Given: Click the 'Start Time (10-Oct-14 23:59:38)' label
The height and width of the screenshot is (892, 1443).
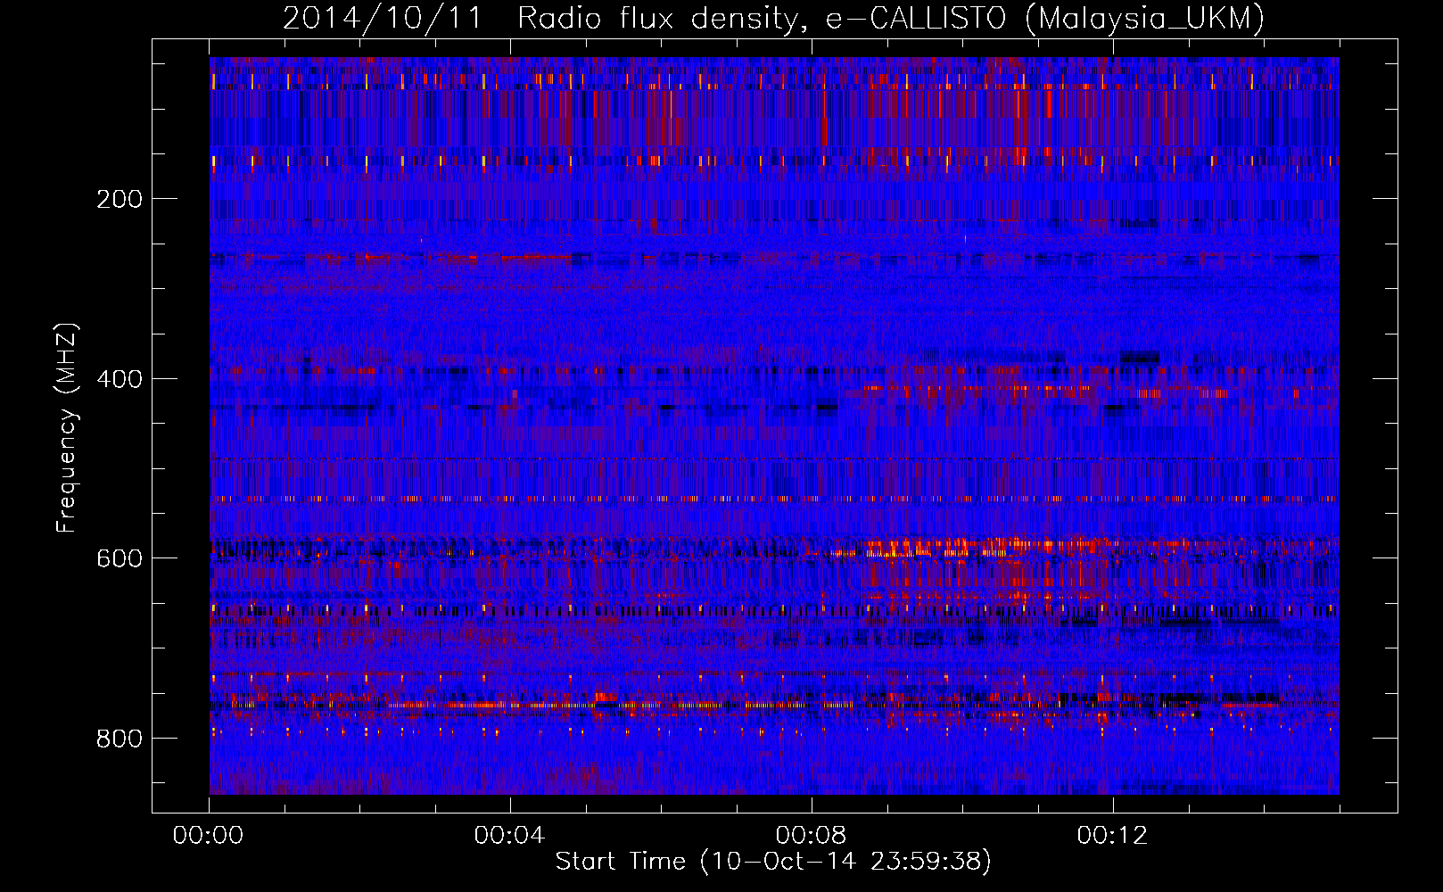Looking at the screenshot, I should point(773,861).
